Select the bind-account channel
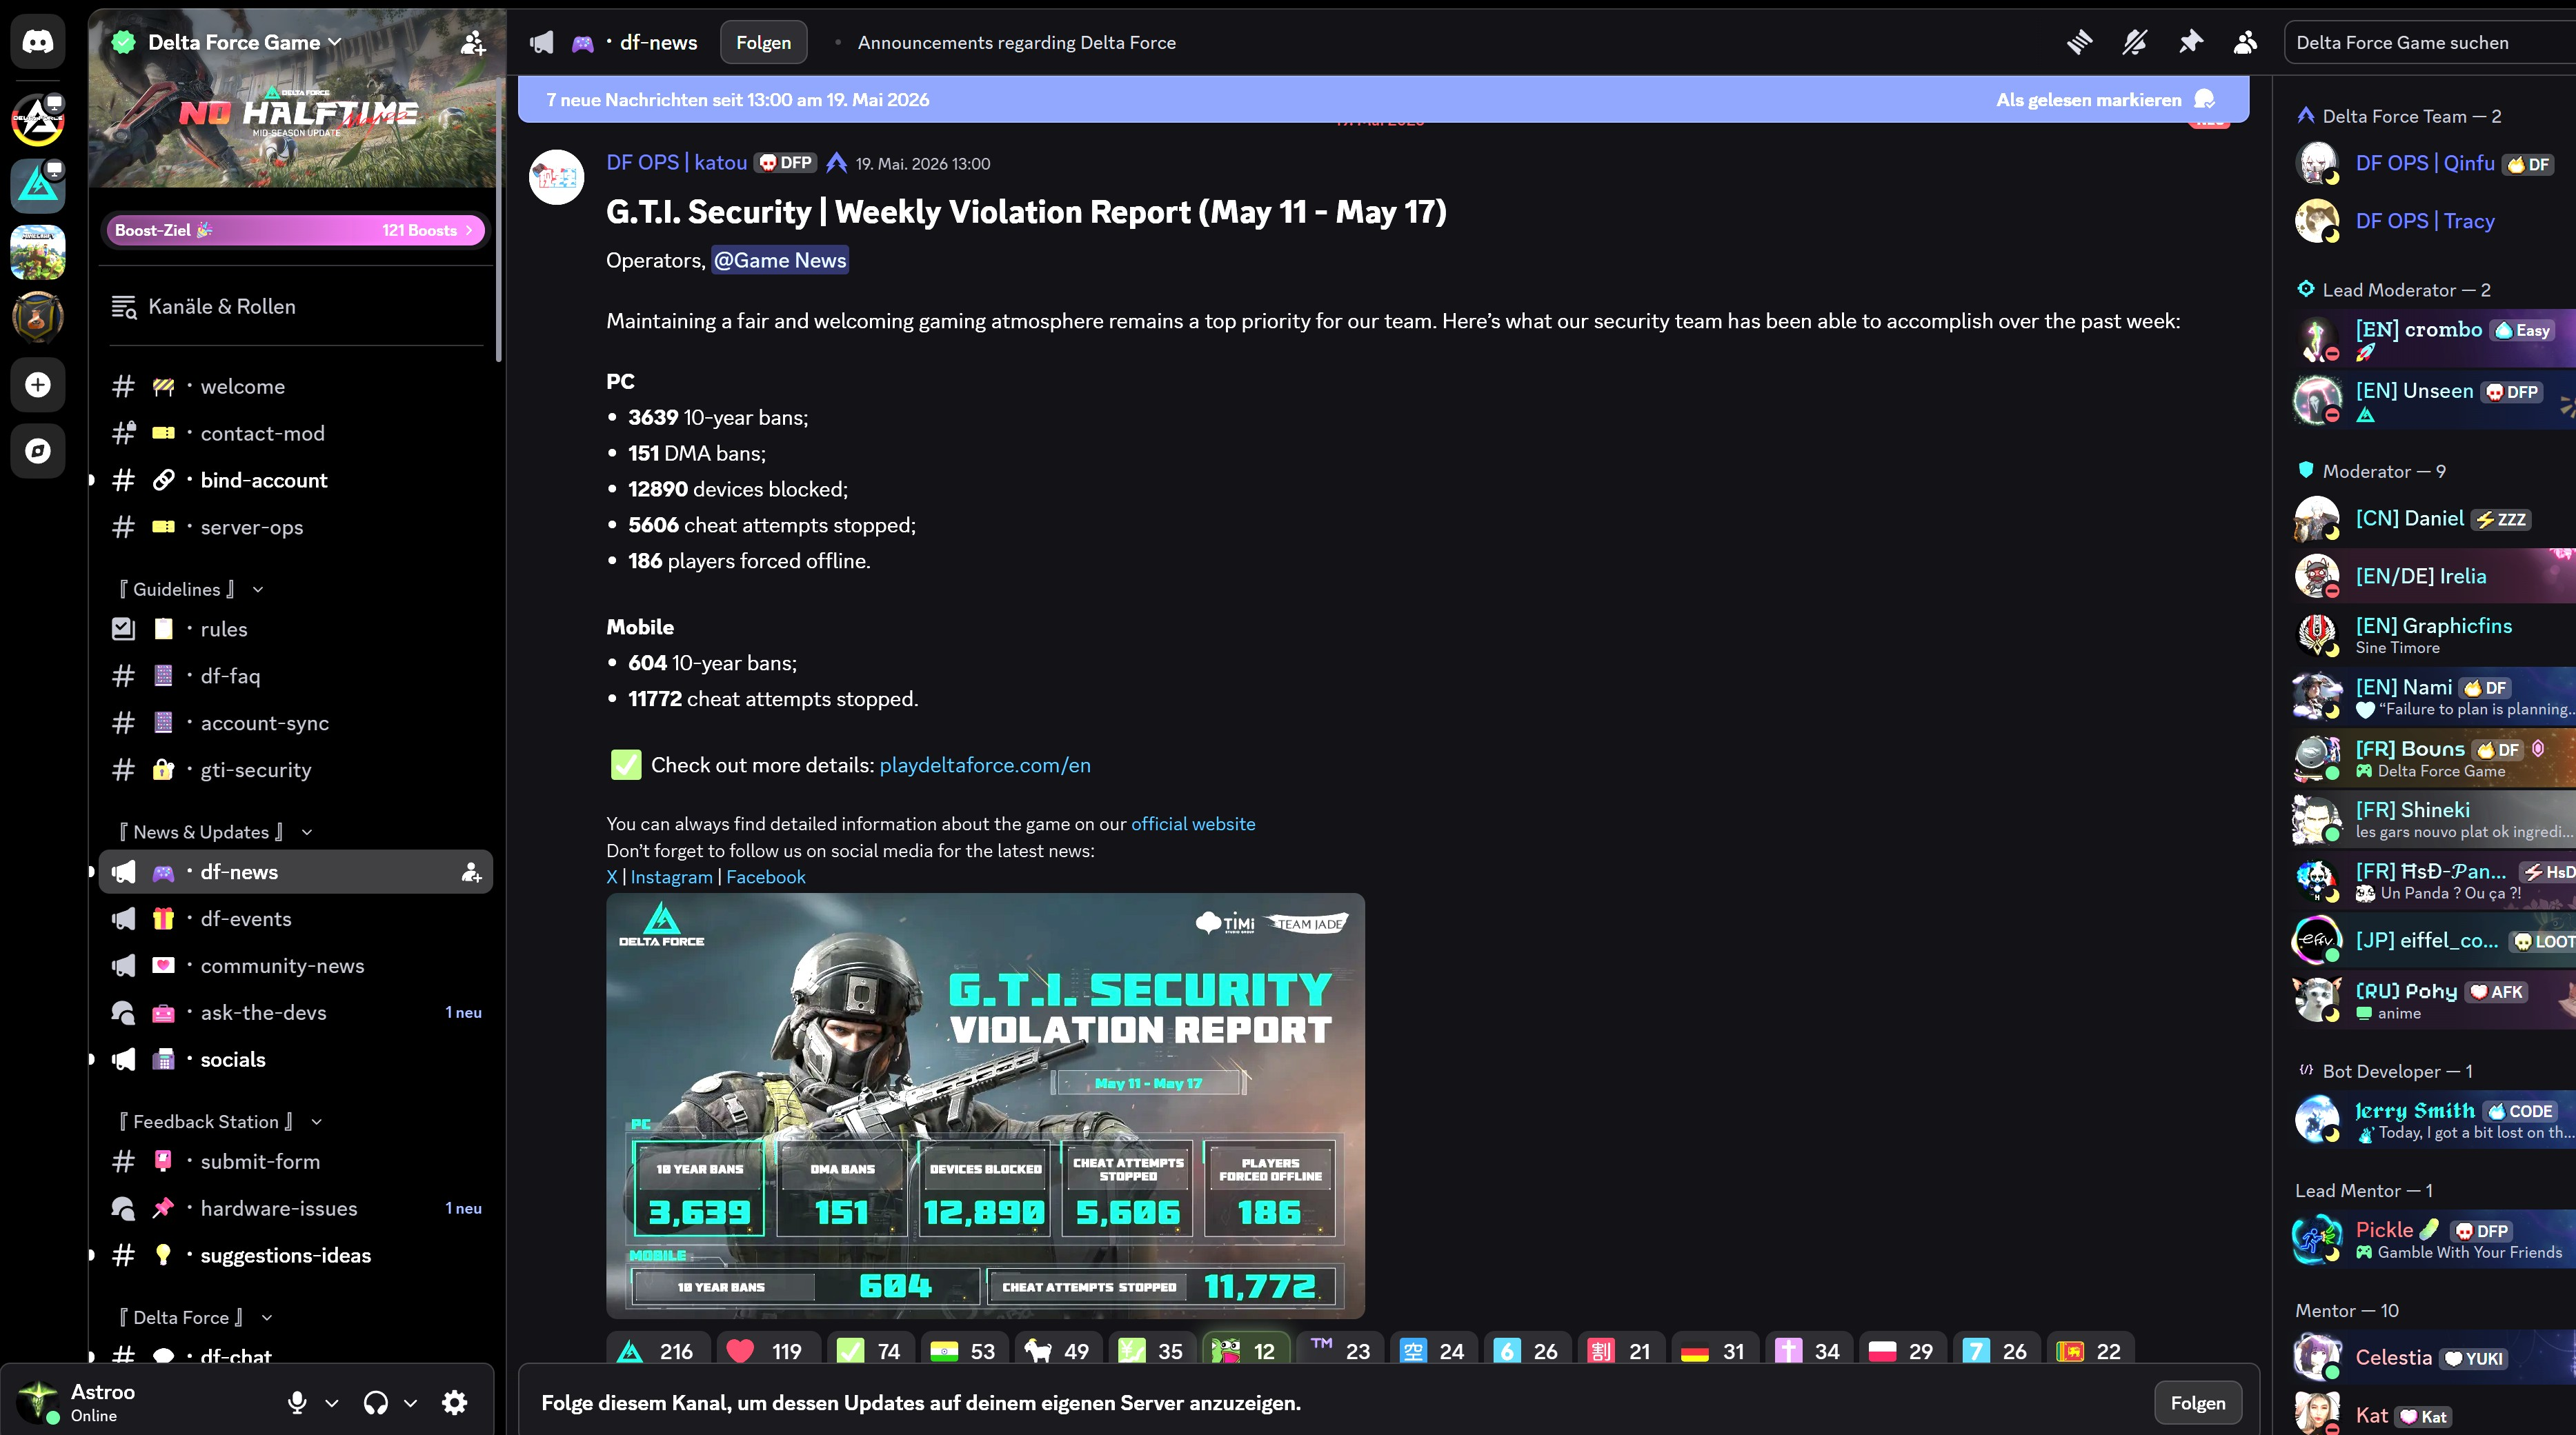 click(297, 481)
